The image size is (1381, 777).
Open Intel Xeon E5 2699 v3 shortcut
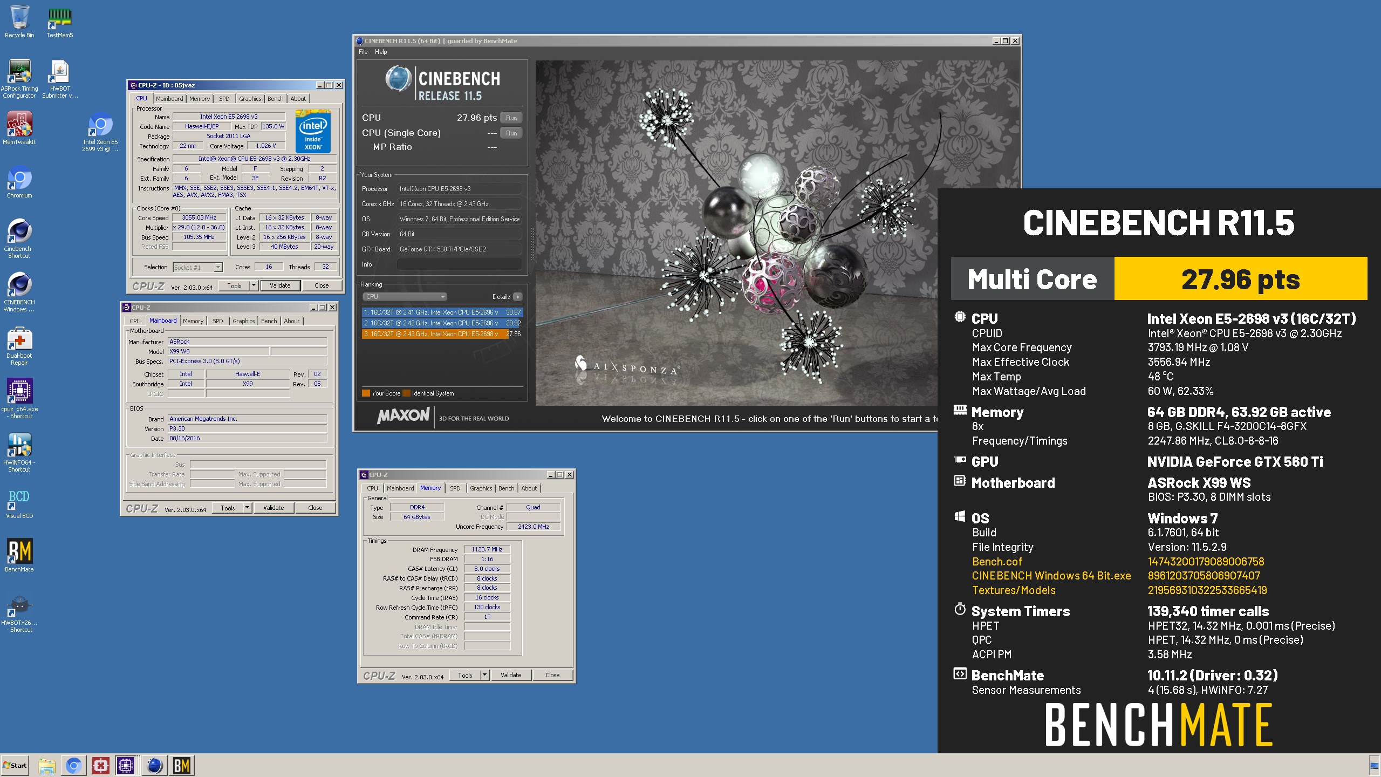(x=100, y=132)
